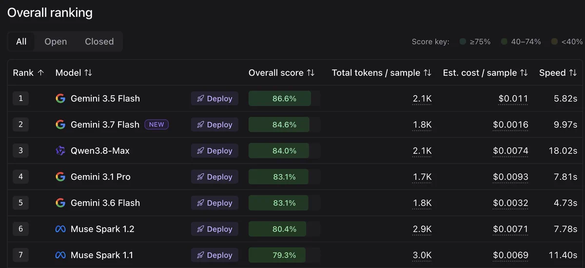Deploy Gemini 3.7 Flash

click(x=214, y=125)
